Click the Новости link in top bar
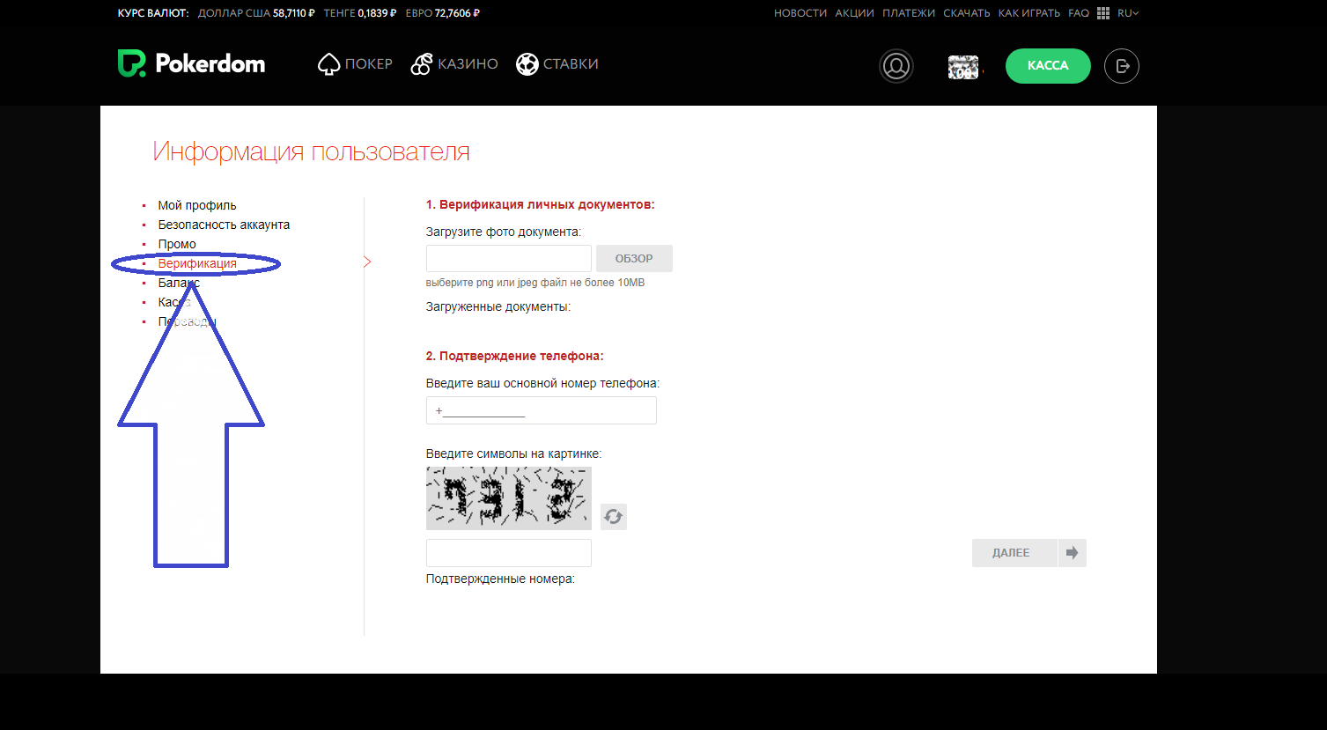 point(800,13)
